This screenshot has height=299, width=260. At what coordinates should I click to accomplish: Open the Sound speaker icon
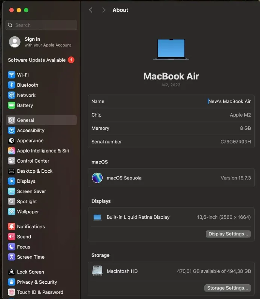pyautogui.click(x=12, y=237)
